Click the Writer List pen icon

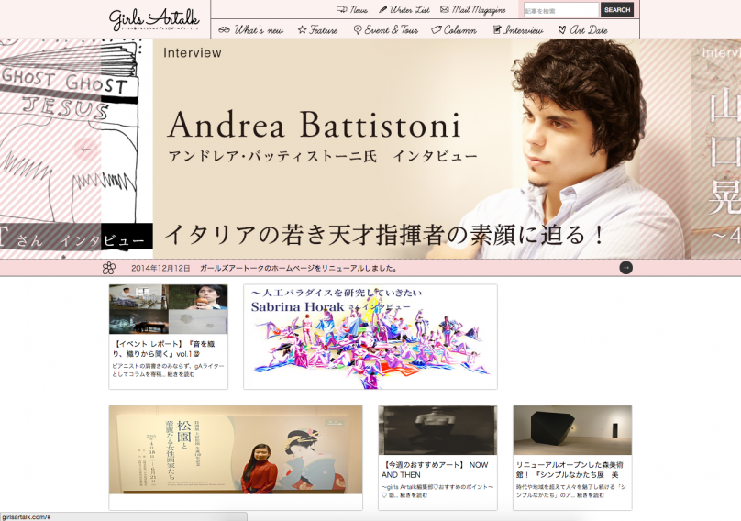tap(382, 9)
